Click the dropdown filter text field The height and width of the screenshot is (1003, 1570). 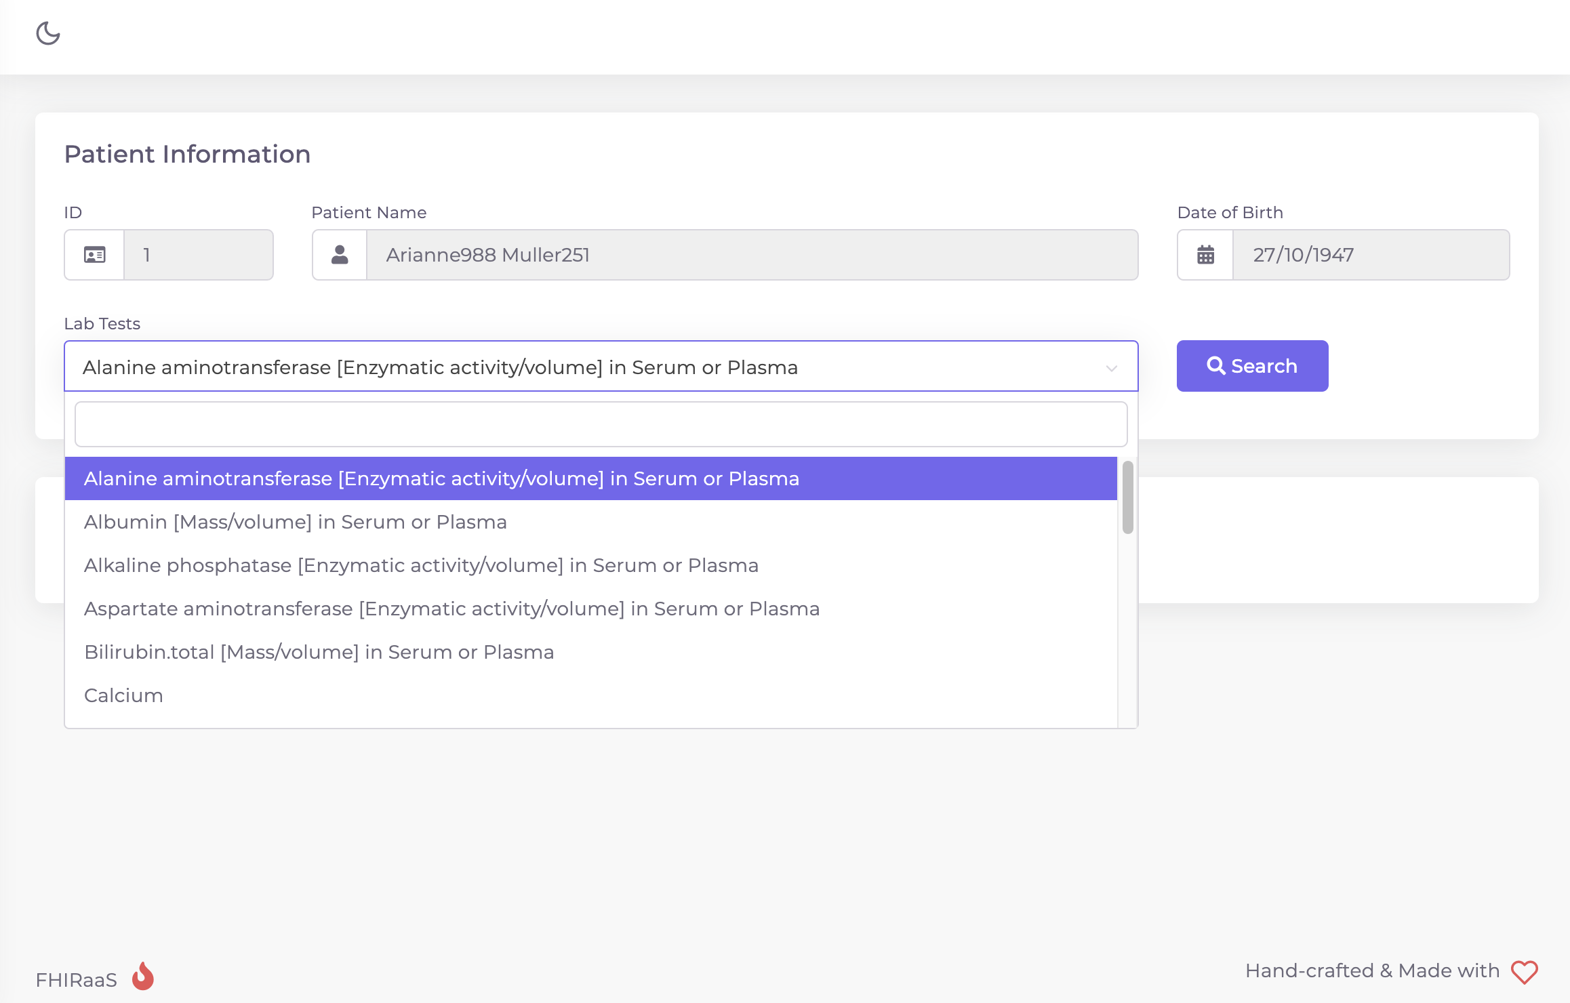coord(601,424)
